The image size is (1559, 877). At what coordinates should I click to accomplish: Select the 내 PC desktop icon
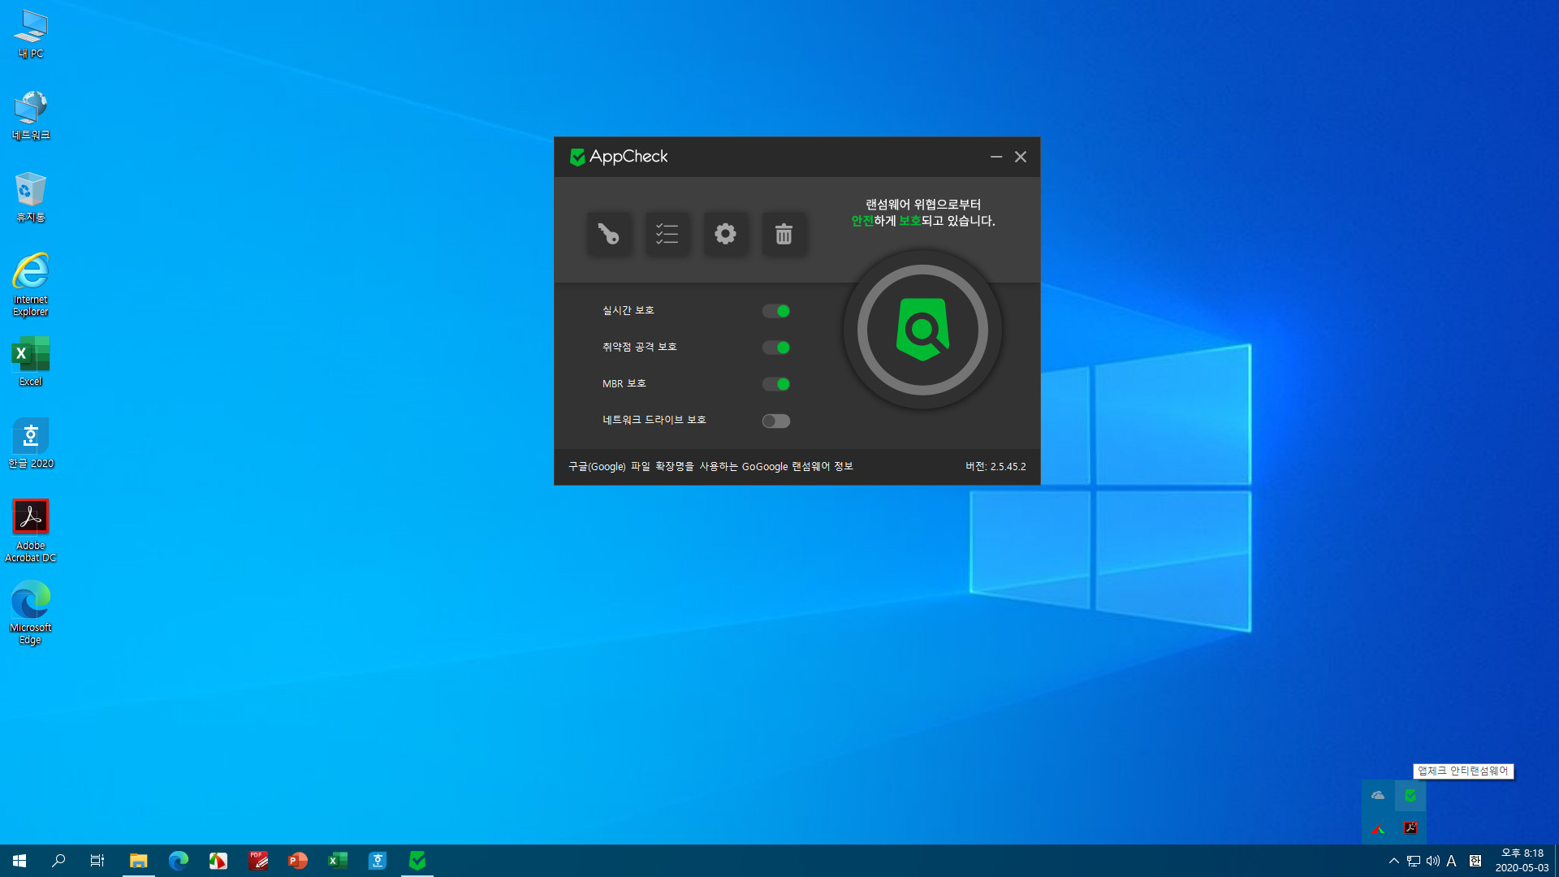(31, 34)
